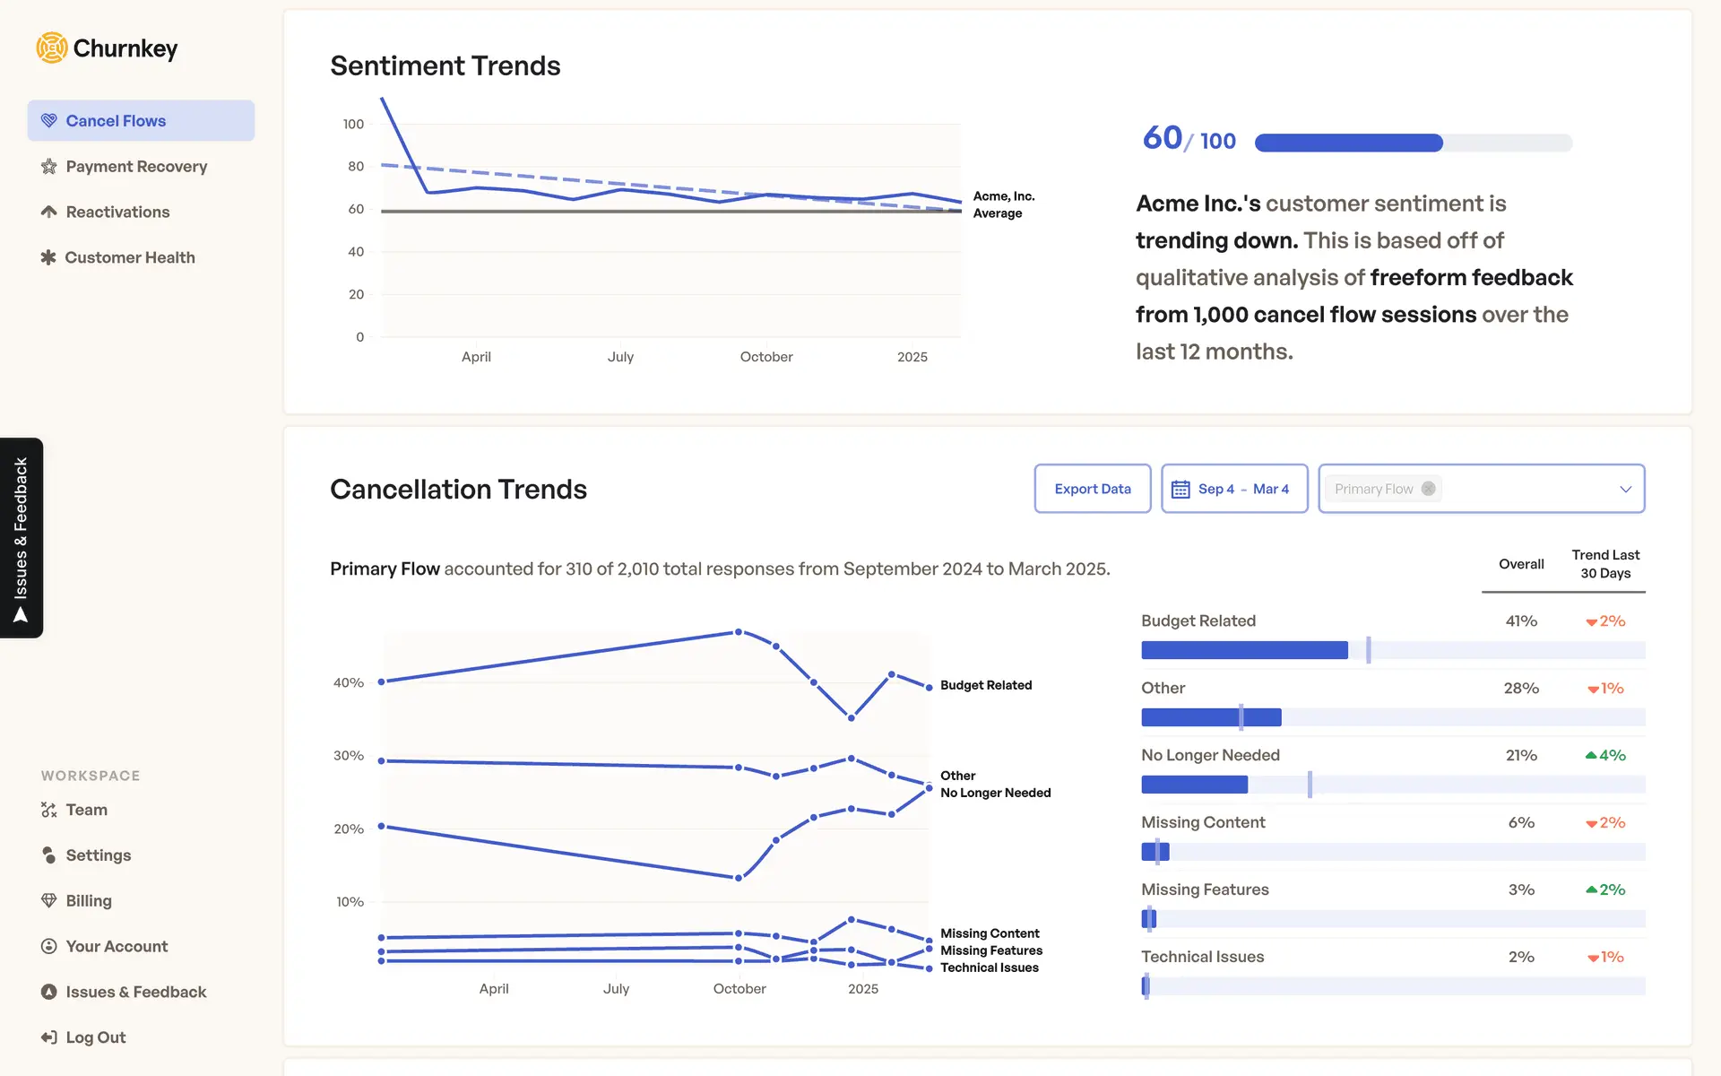Open Issues & Feedback in sidebar
The image size is (1721, 1076).
135,992
